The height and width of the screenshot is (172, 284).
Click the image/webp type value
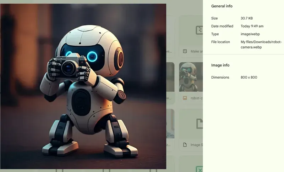[x=250, y=34]
